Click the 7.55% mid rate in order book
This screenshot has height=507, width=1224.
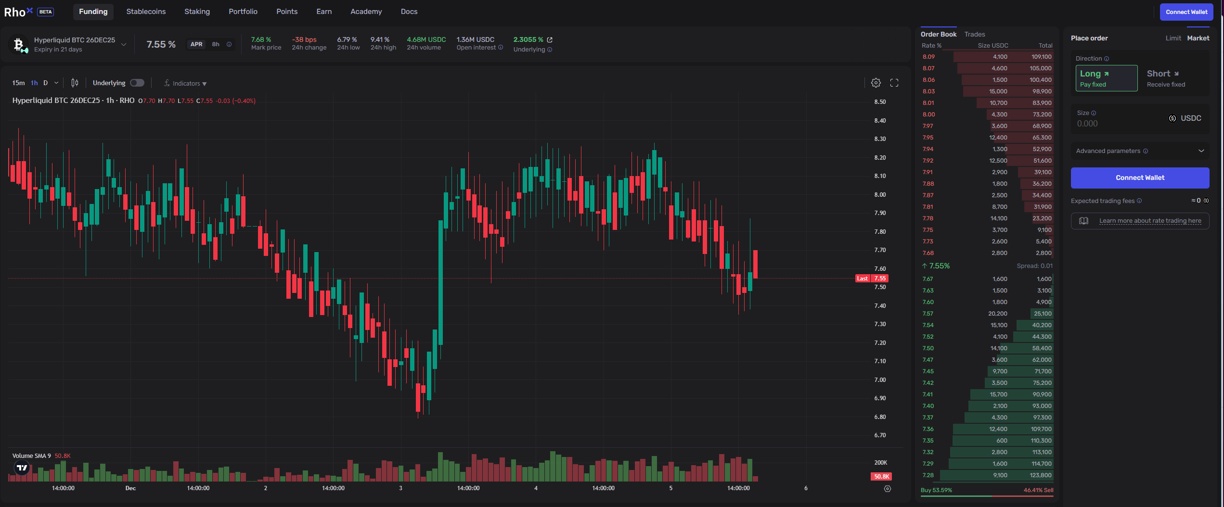(x=936, y=266)
